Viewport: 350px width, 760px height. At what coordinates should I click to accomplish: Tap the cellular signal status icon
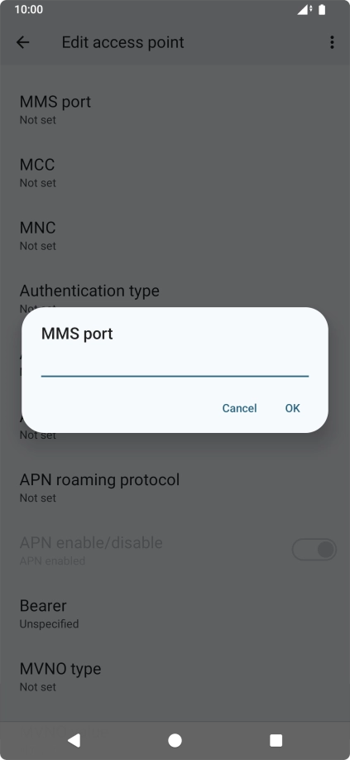pyautogui.click(x=304, y=9)
